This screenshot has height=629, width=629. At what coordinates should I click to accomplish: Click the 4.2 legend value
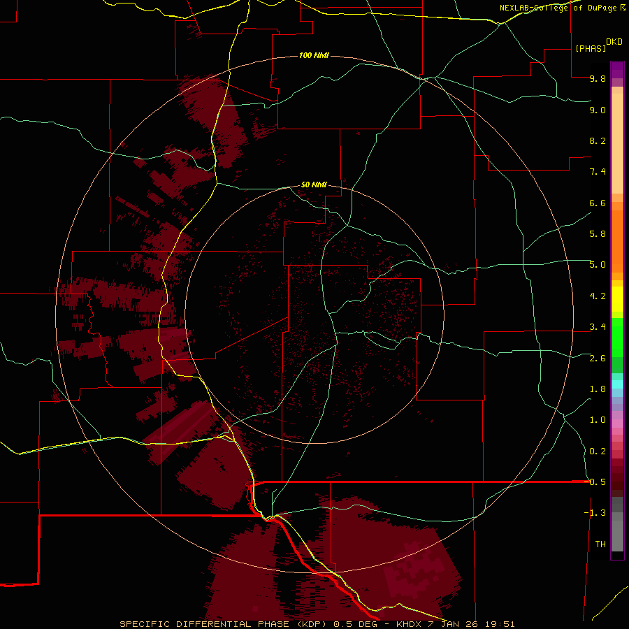tap(598, 296)
